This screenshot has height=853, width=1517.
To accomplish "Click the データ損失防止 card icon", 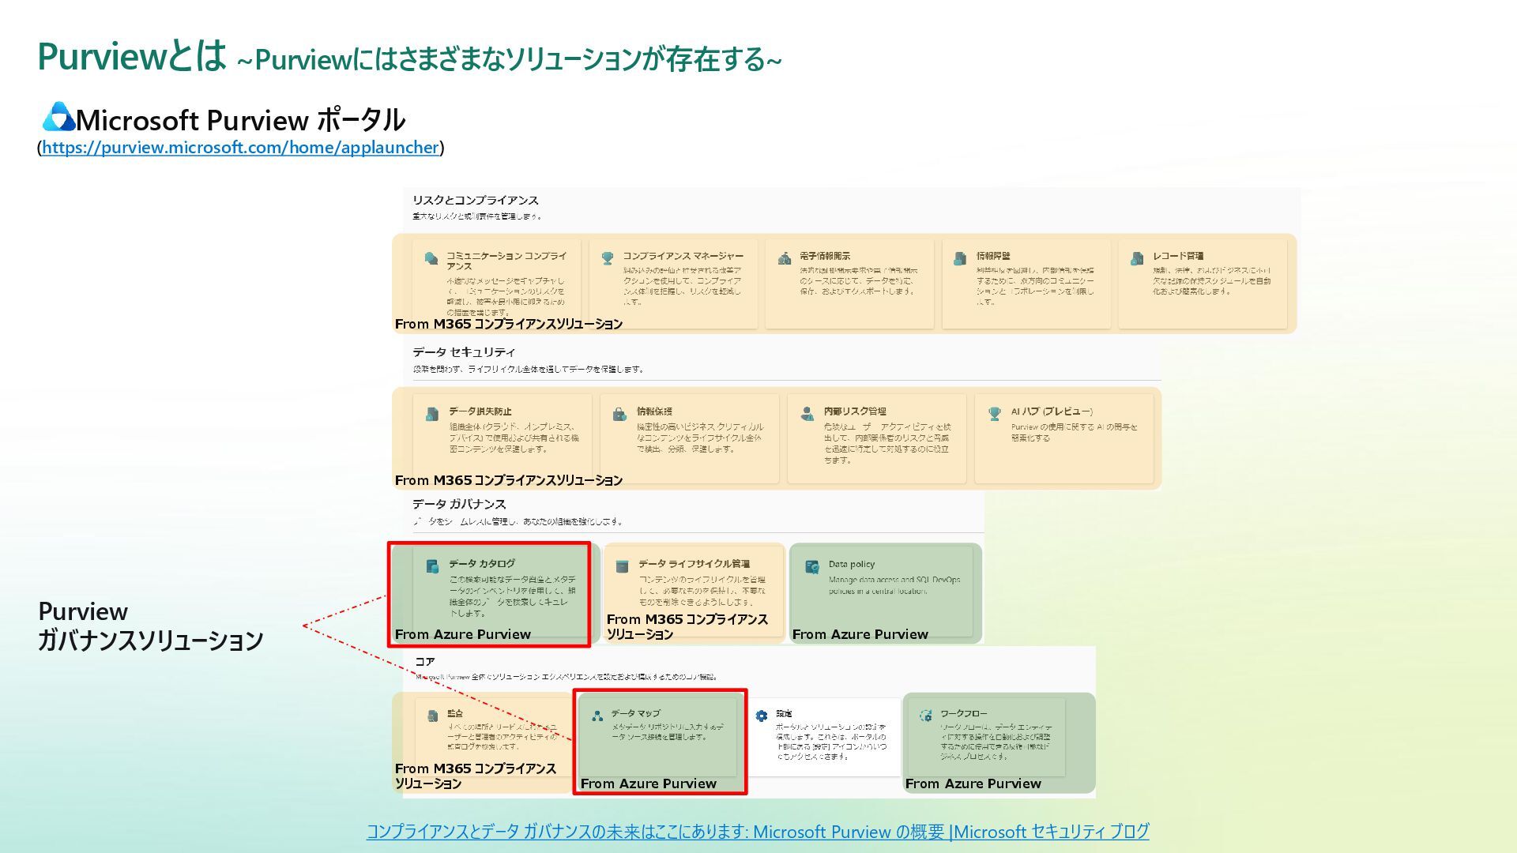I will pyautogui.click(x=432, y=414).
